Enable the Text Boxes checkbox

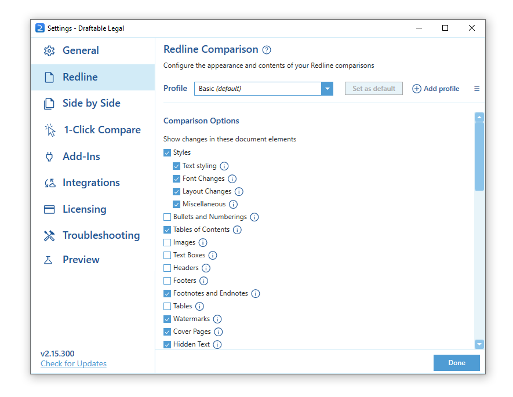click(x=167, y=256)
